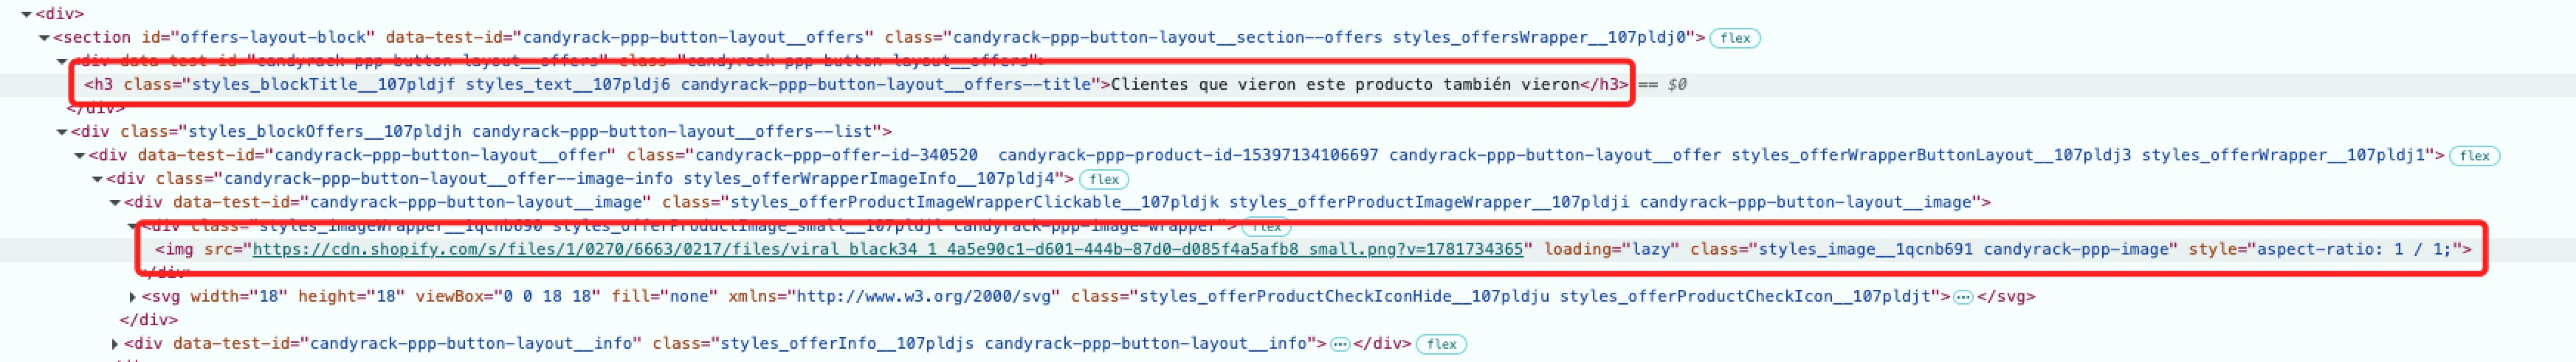Select class "styles_offerProductCheckIconHide__107pldju"
The height and width of the screenshot is (362, 2576).
click(x=1343, y=297)
